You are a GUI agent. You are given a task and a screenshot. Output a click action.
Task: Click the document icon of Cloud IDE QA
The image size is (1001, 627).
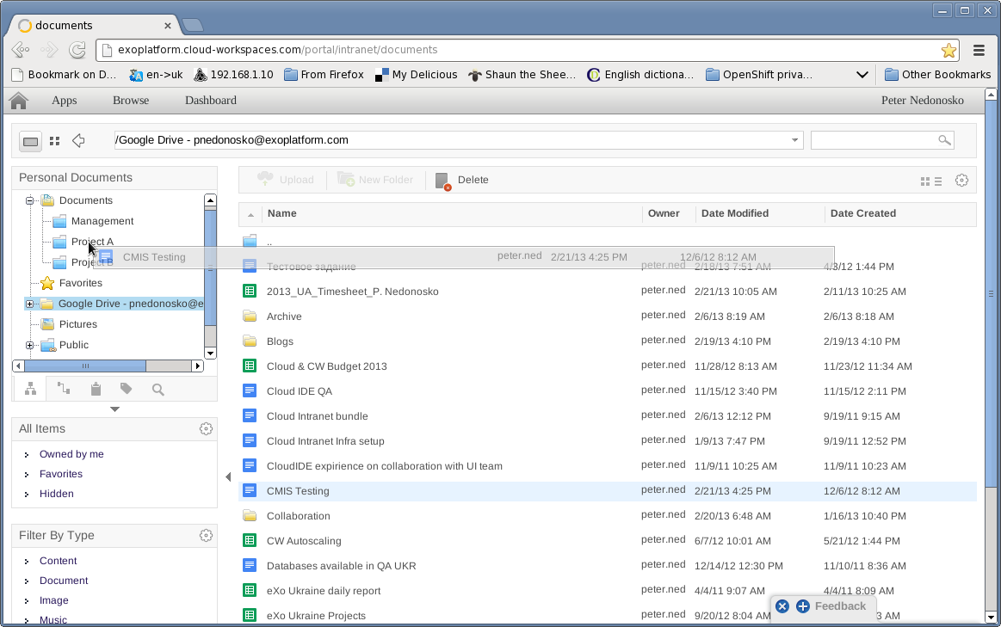click(x=250, y=390)
